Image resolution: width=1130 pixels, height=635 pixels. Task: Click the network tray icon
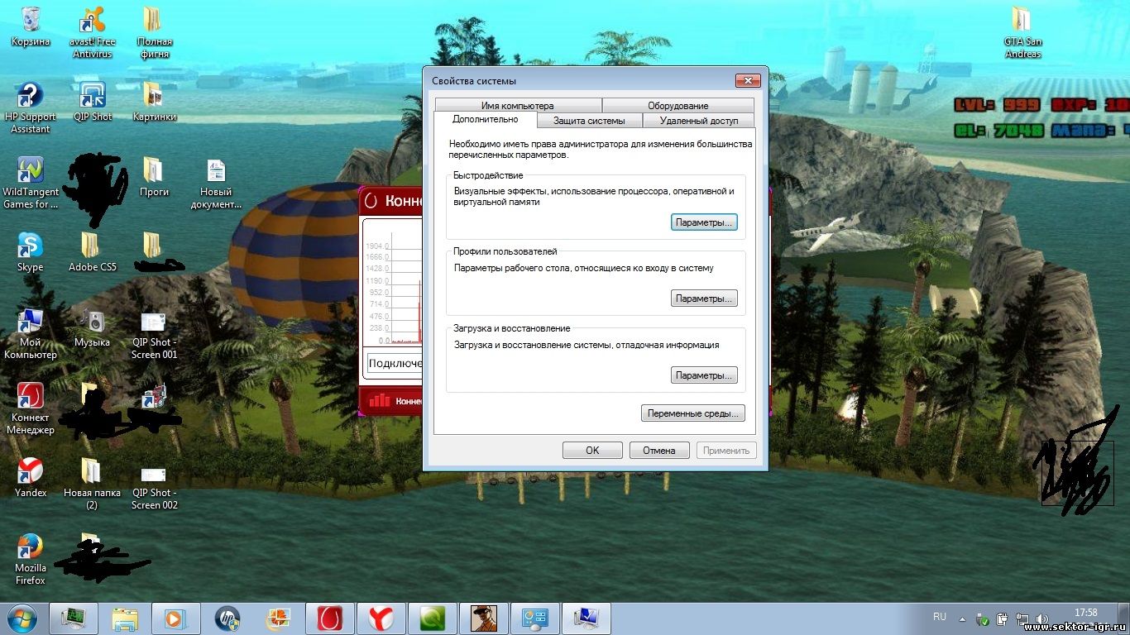[x=1022, y=618]
